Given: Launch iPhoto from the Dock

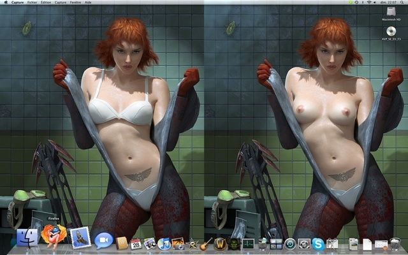Looking at the screenshot, I should (x=150, y=244).
